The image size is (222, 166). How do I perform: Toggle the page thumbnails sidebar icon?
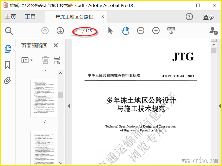pyautogui.click(x=8, y=49)
